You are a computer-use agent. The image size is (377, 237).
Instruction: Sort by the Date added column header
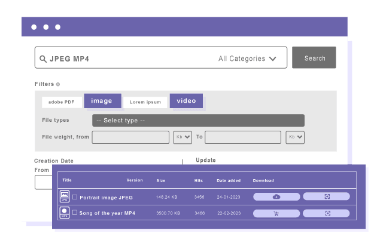229,181
